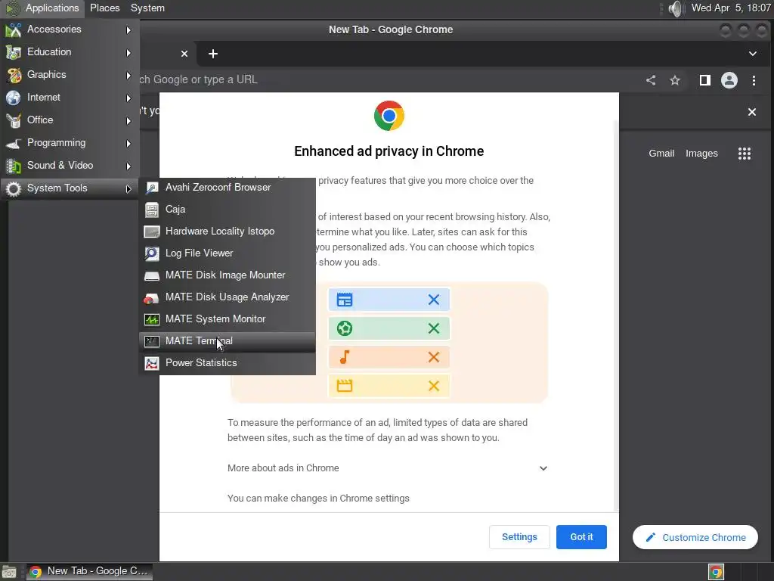
Task: Click the Hardware Locality lstopo icon
Action: 151,231
